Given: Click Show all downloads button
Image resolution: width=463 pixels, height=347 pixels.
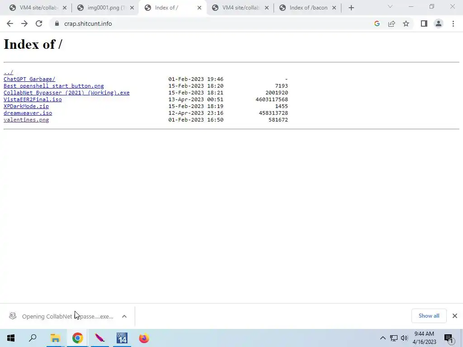Looking at the screenshot, I should pyautogui.click(x=429, y=316).
